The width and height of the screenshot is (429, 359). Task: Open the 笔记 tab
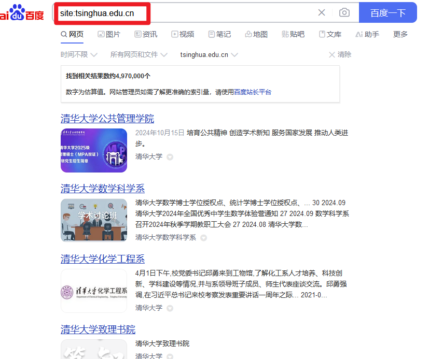point(220,34)
